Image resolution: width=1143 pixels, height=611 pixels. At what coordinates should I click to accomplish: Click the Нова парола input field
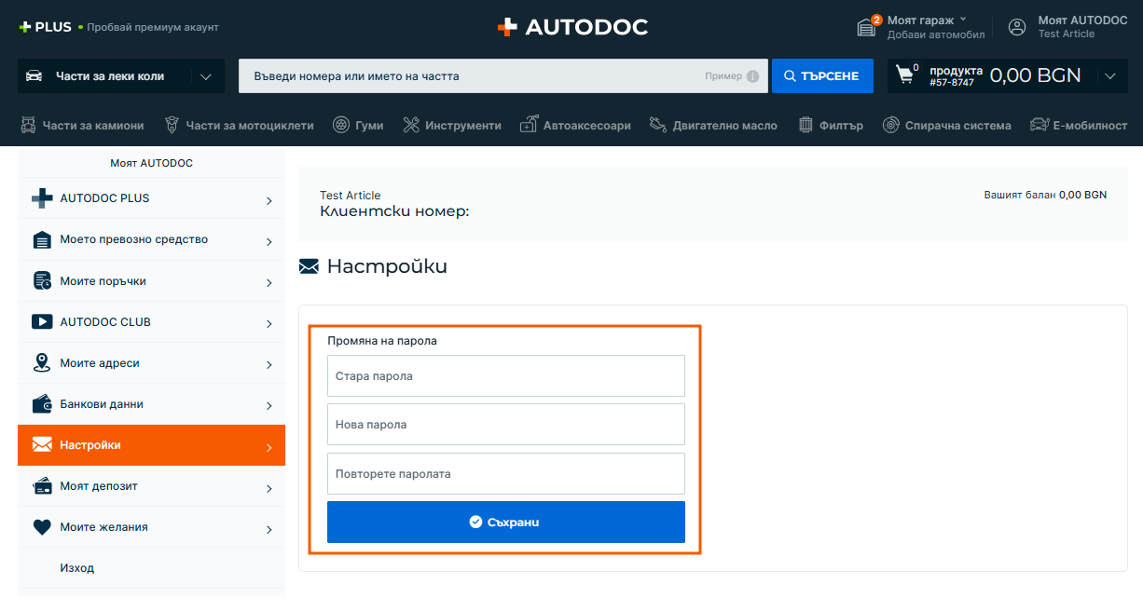point(505,425)
